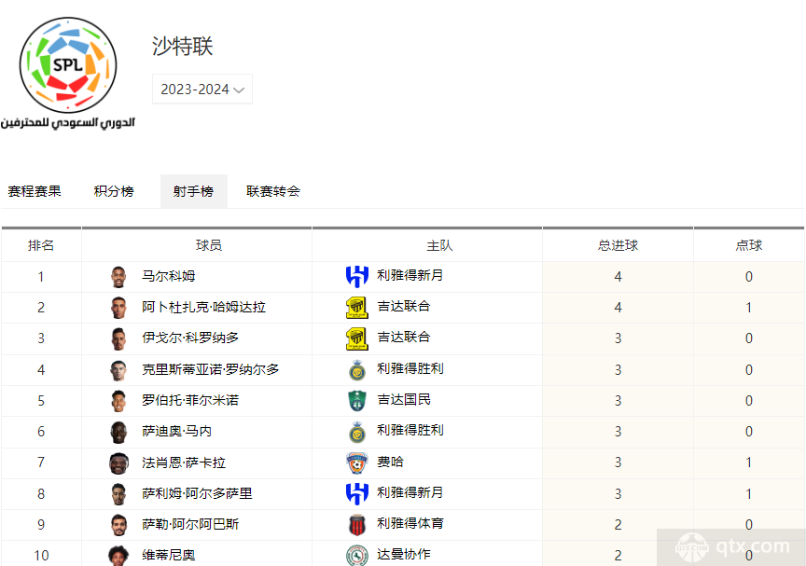Click 利雅得胜利 crest in 罗纳尔多 row
Screen dimensions: 806x566
356,370
